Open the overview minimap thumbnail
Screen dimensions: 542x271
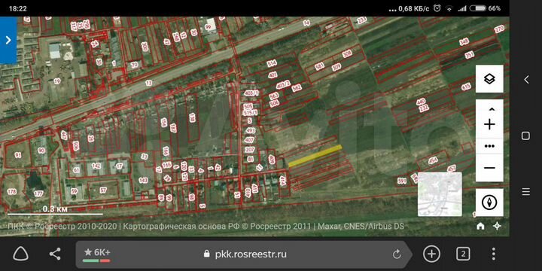[440, 194]
